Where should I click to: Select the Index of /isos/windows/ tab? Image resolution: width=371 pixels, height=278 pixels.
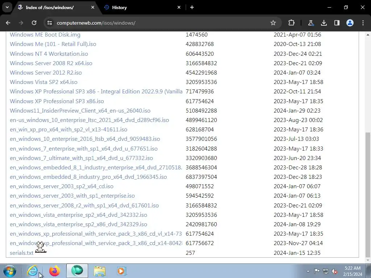(x=57, y=7)
